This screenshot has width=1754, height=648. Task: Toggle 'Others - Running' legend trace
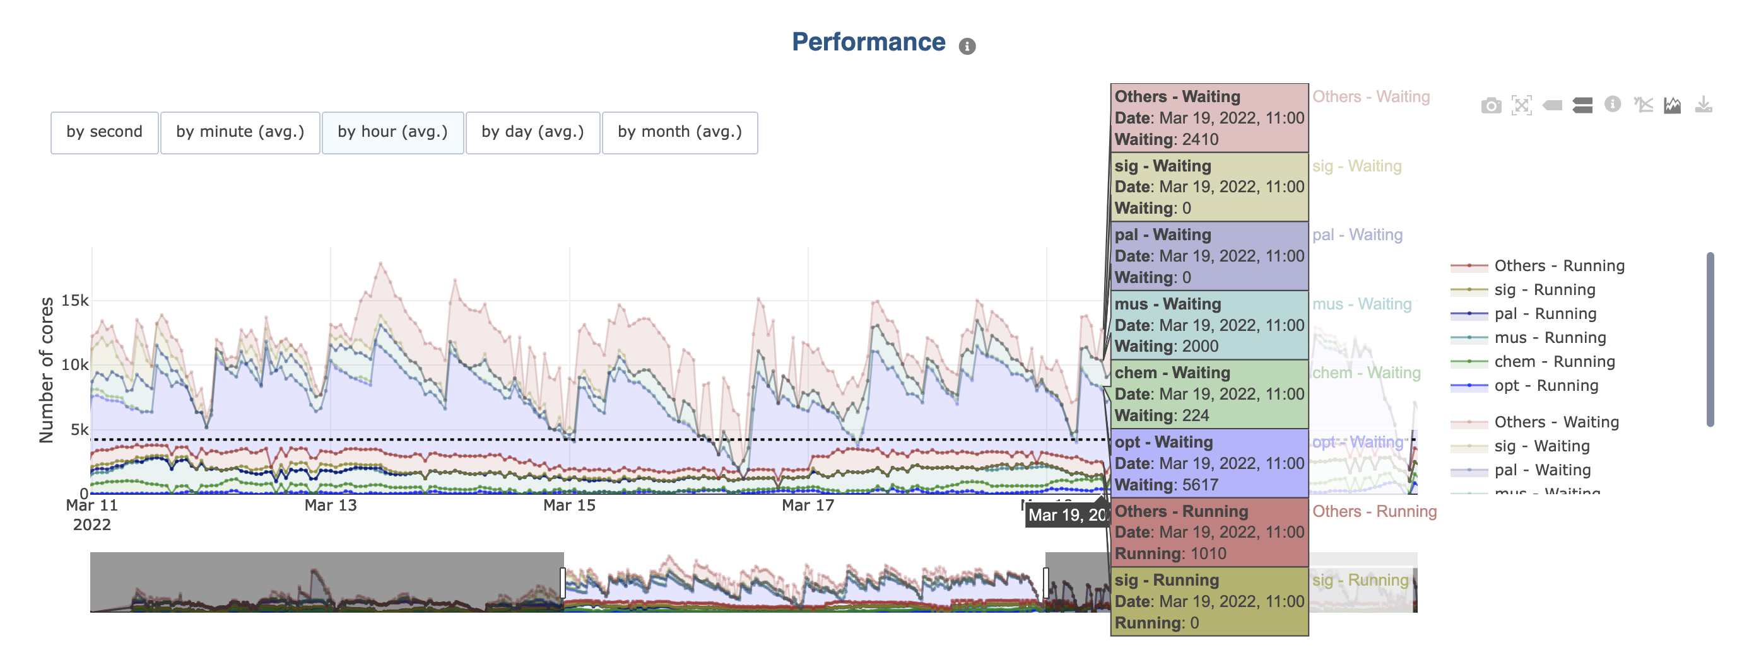[1558, 266]
